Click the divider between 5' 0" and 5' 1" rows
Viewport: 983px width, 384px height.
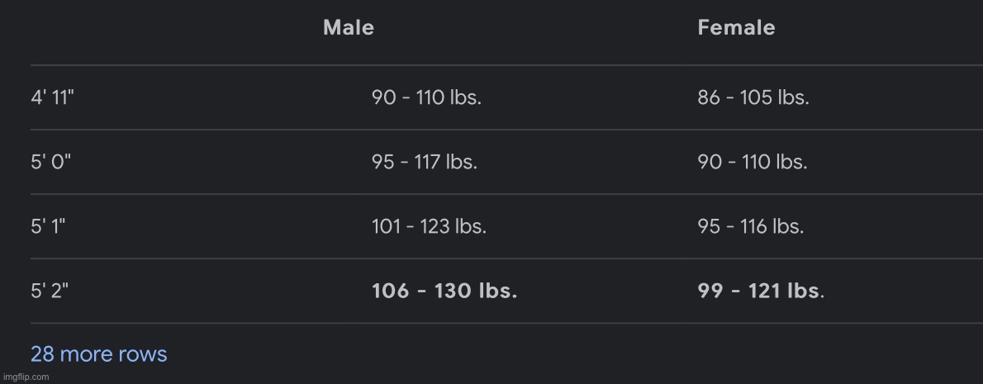click(x=496, y=194)
